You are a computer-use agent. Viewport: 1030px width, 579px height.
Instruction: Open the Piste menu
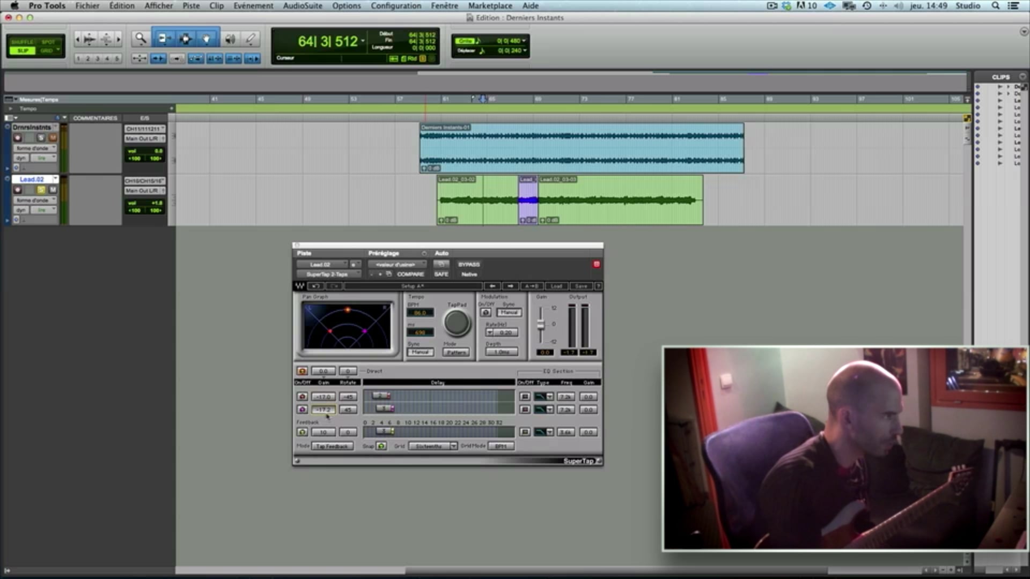point(191,6)
